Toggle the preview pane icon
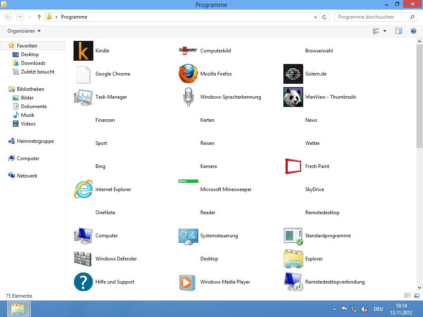The image size is (423, 317). (x=399, y=31)
